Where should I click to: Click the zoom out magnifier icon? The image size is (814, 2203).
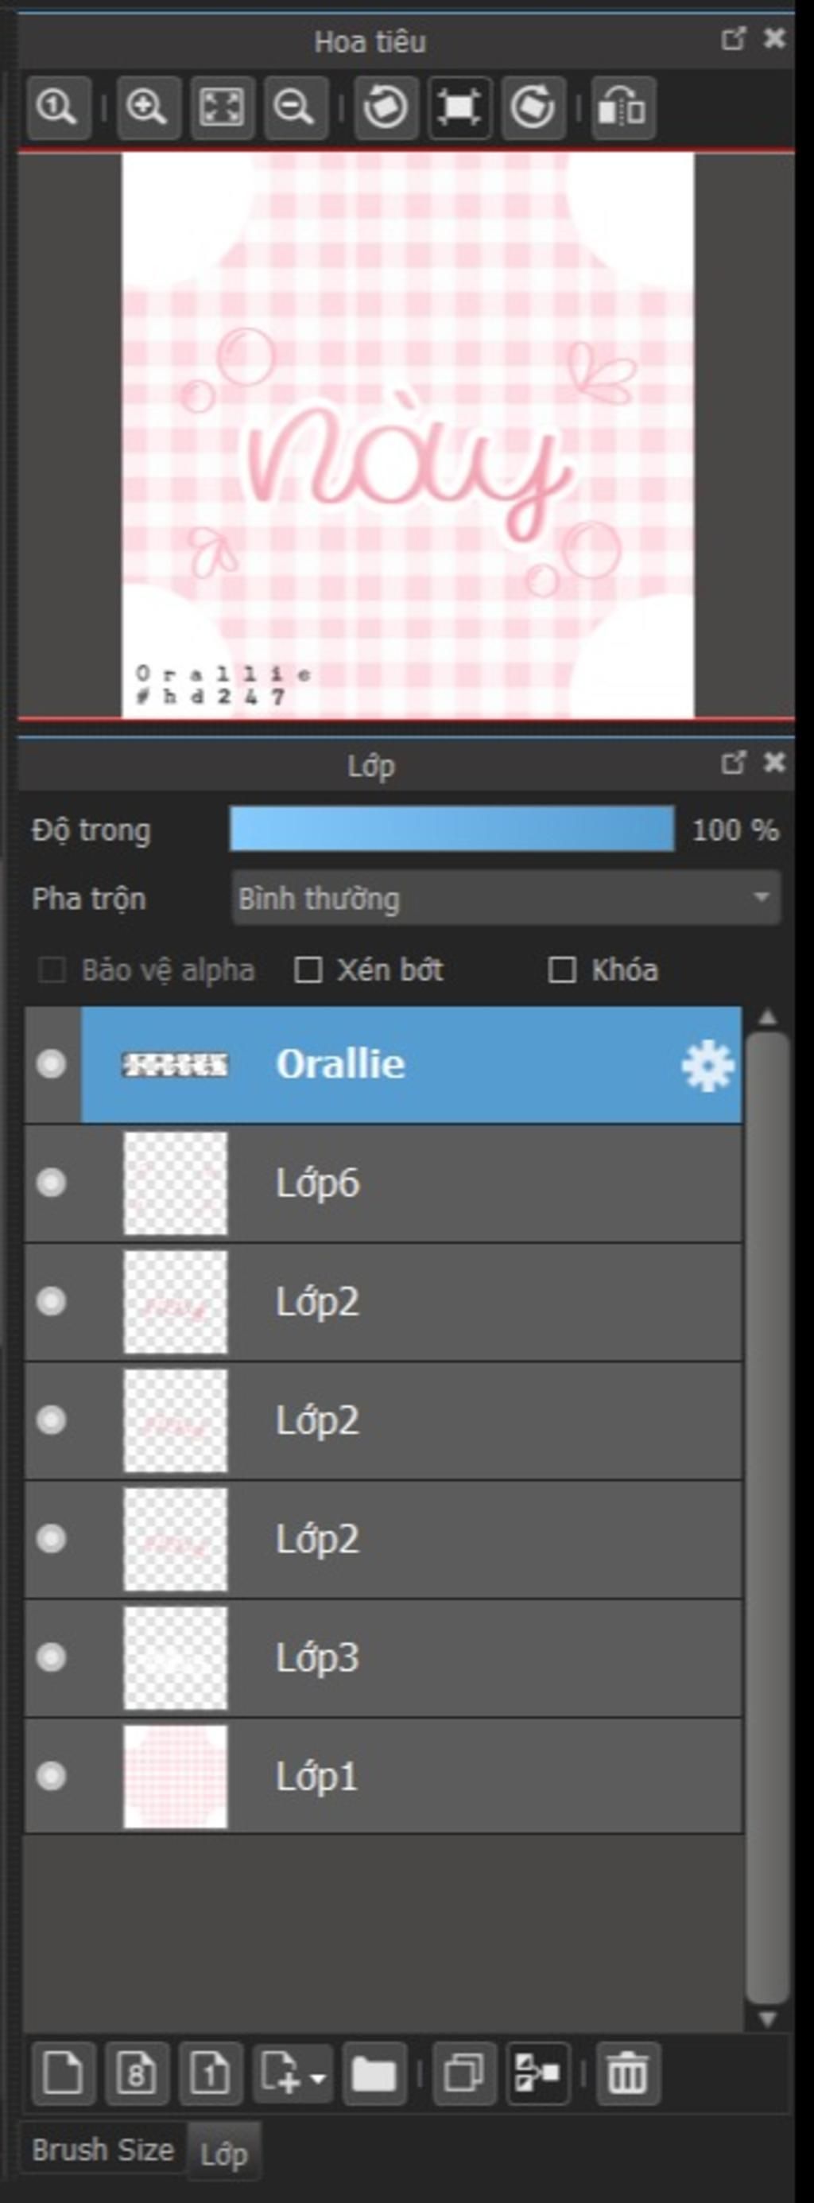(x=296, y=107)
